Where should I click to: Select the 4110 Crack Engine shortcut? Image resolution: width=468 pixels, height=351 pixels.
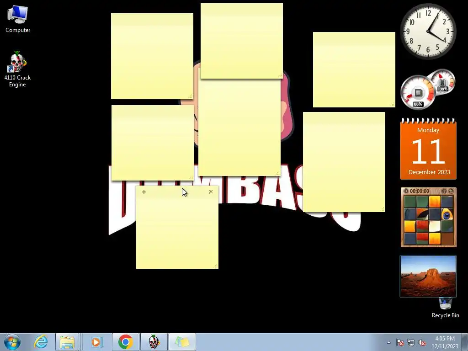17,69
